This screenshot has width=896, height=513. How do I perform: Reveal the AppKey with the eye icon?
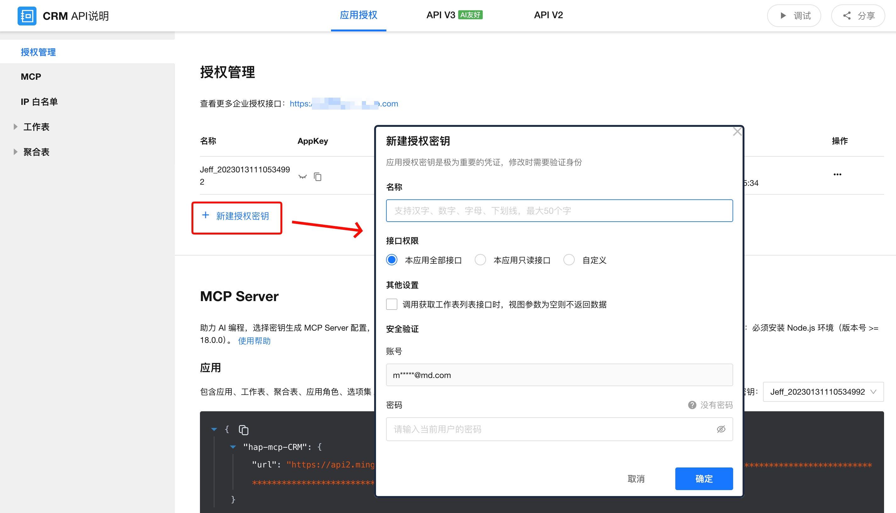click(302, 176)
